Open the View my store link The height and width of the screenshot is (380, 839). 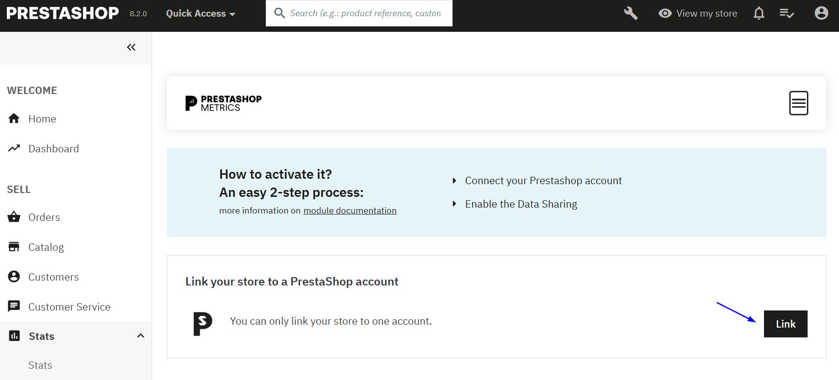pyautogui.click(x=707, y=14)
